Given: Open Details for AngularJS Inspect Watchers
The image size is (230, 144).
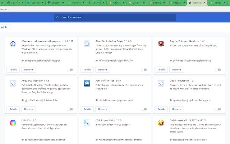Looking at the screenshot, I should point(161,69).
